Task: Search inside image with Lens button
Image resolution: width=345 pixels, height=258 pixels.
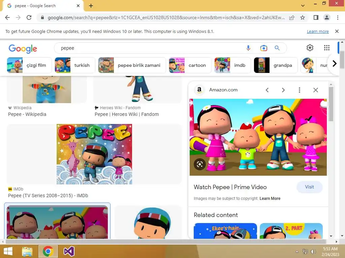Action: (199, 164)
